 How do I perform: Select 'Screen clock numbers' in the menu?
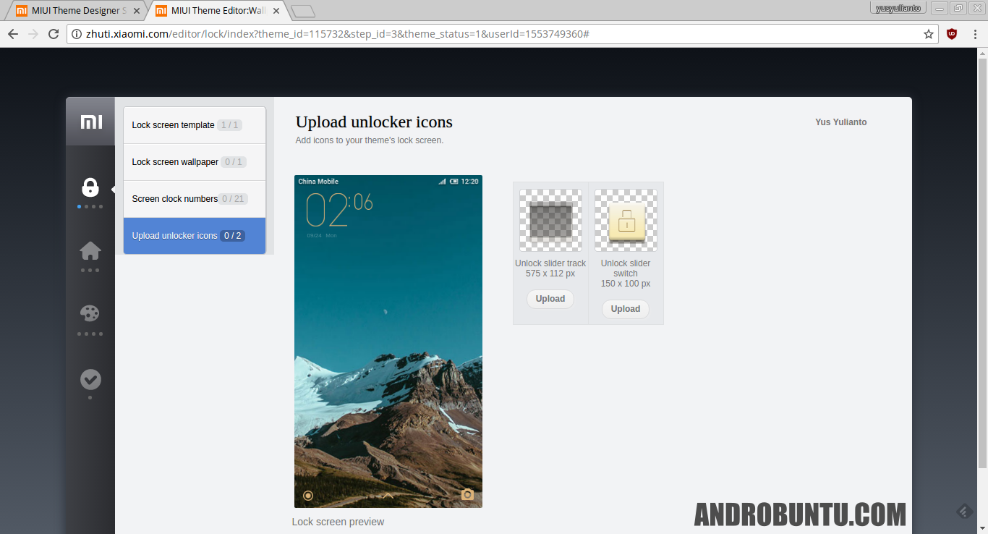[x=174, y=198]
